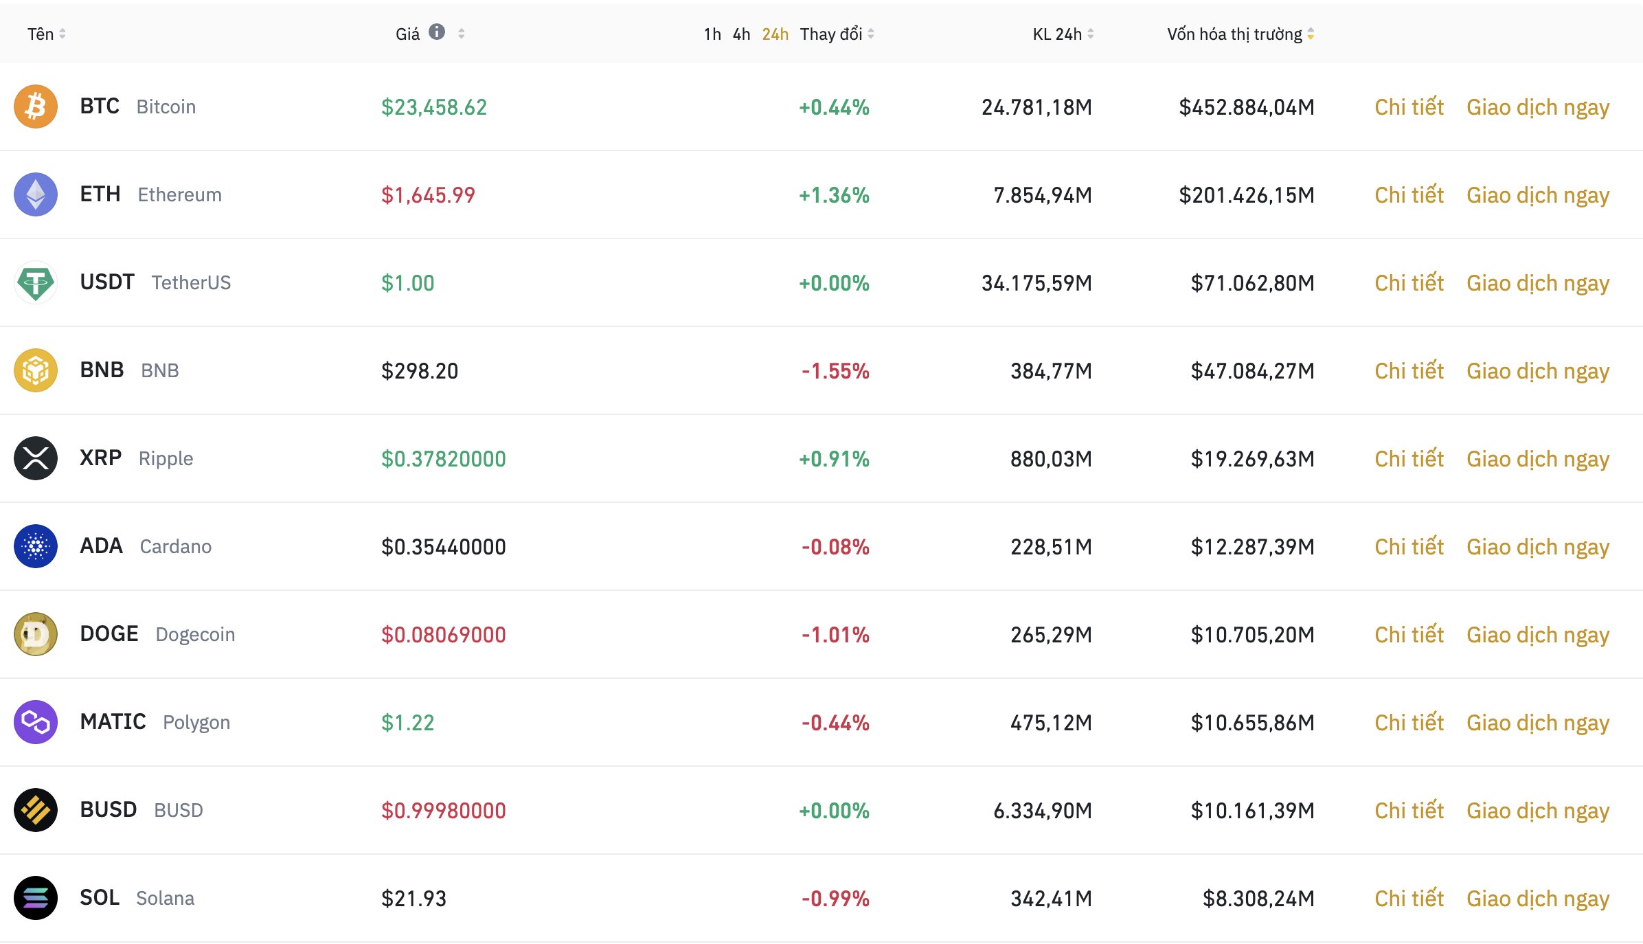Viewport: 1643px width, 944px height.
Task: Open Chi tiết for USDT
Action: tap(1409, 282)
